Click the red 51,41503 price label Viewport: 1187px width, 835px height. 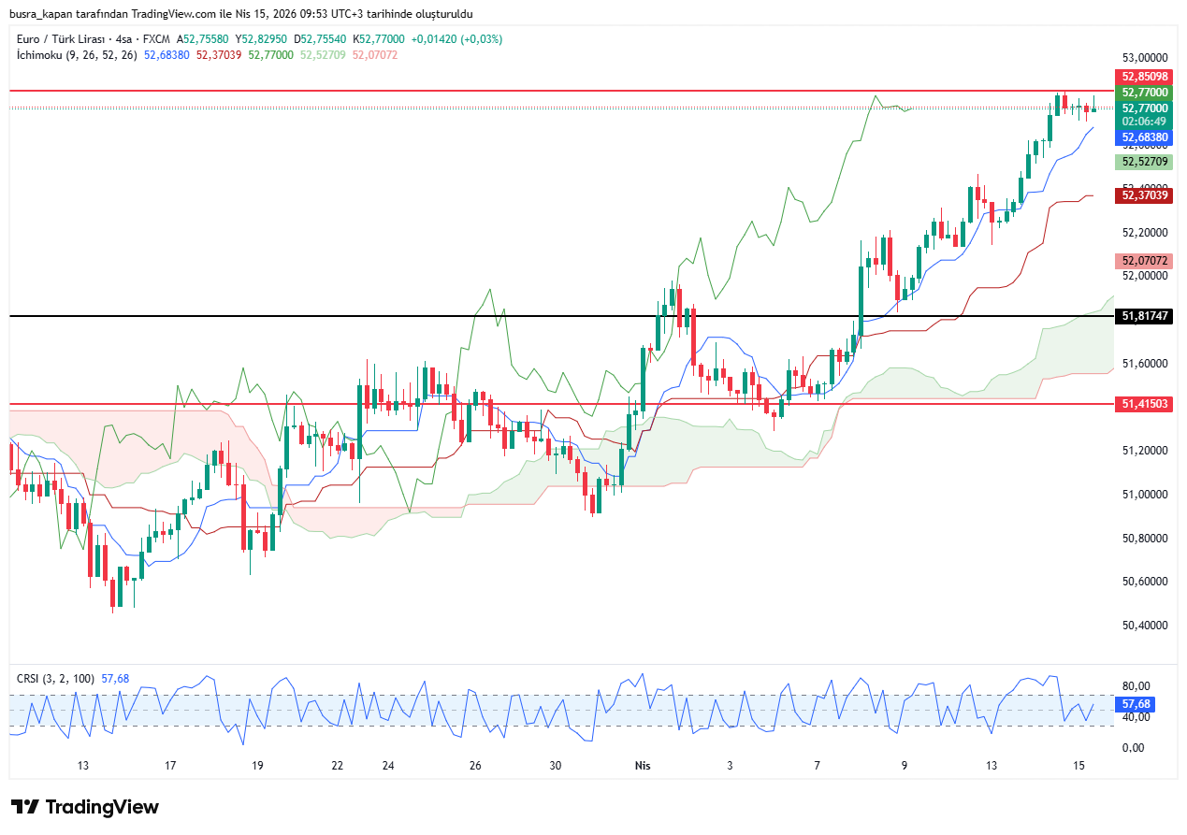[1144, 404]
